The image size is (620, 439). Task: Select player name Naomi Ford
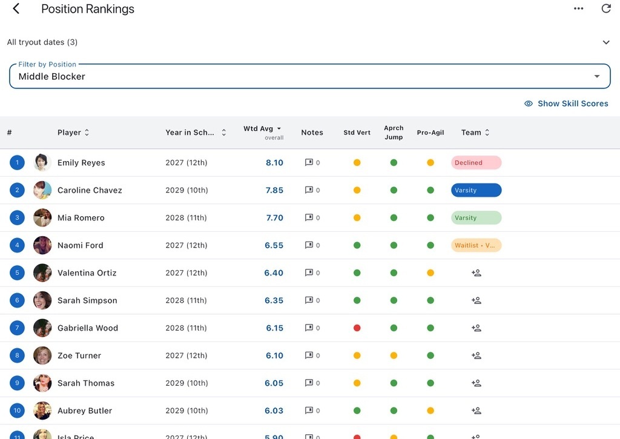pyautogui.click(x=81, y=245)
